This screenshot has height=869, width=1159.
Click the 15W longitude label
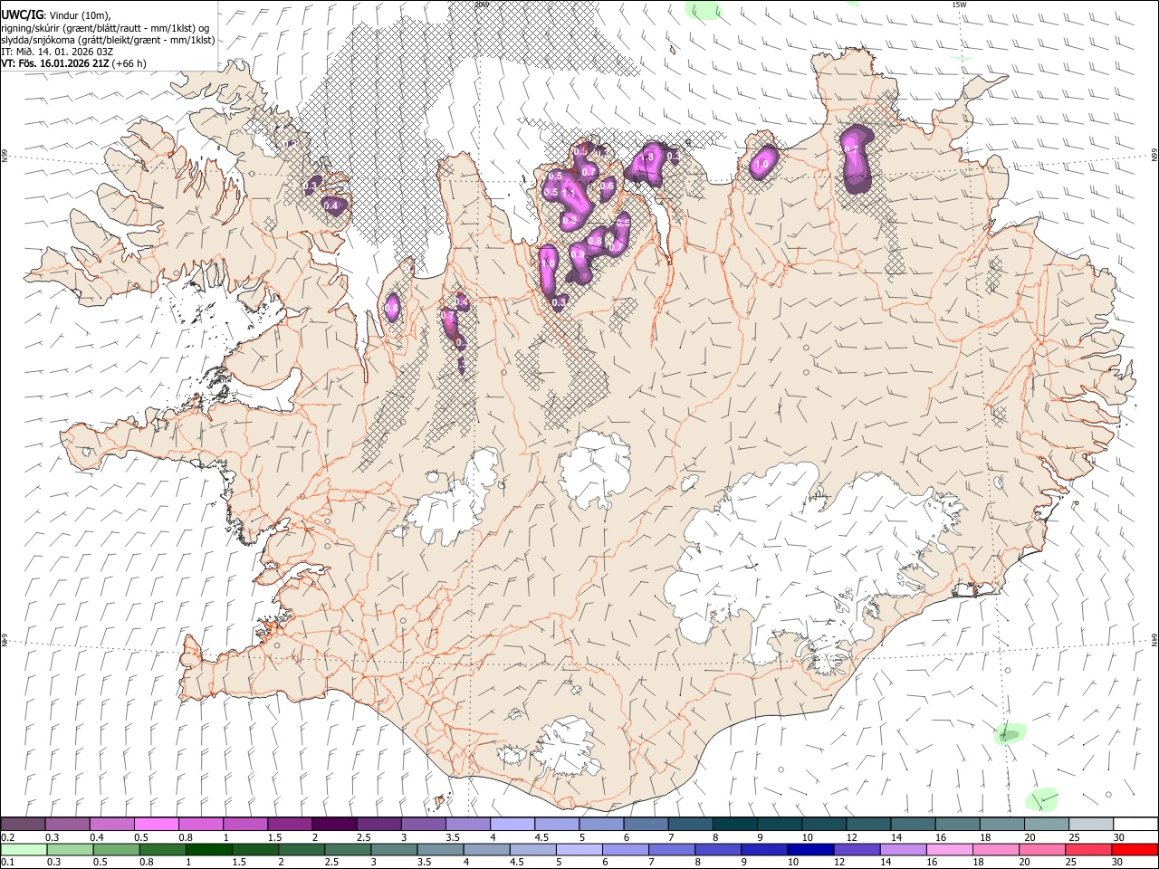click(960, 5)
